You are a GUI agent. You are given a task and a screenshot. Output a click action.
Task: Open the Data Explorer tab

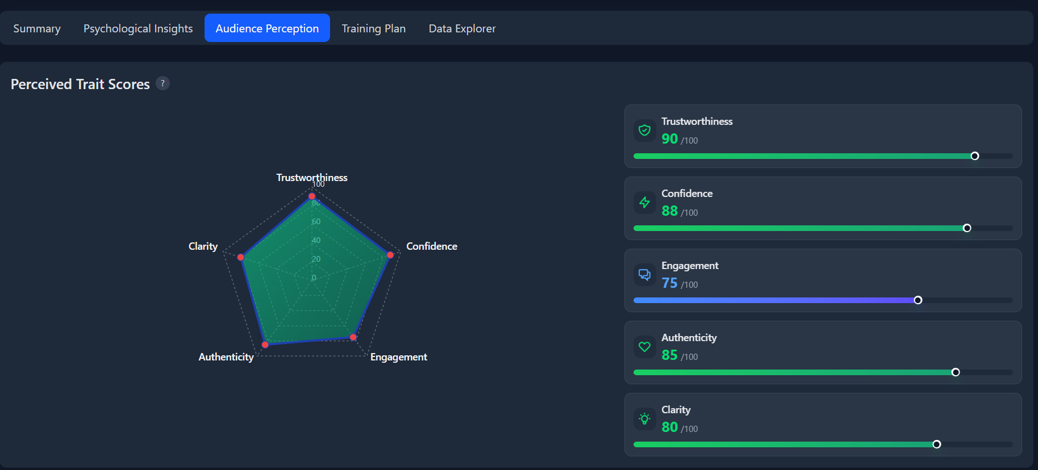462,28
